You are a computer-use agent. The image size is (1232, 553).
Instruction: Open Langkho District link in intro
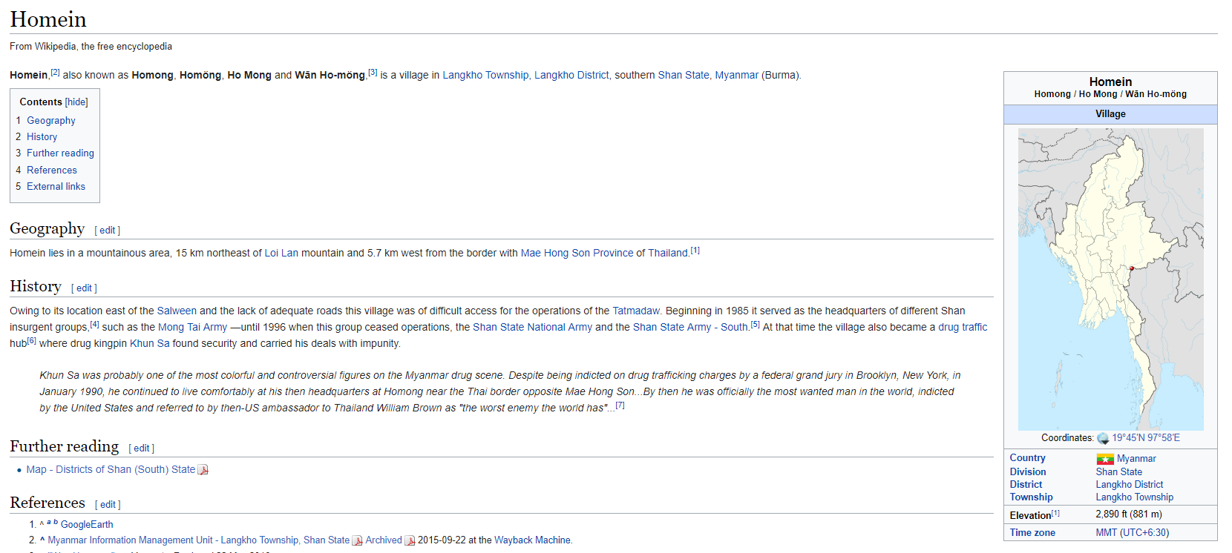571,76
